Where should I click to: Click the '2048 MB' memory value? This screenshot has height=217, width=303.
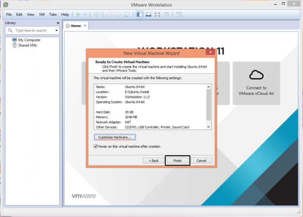click(131, 117)
